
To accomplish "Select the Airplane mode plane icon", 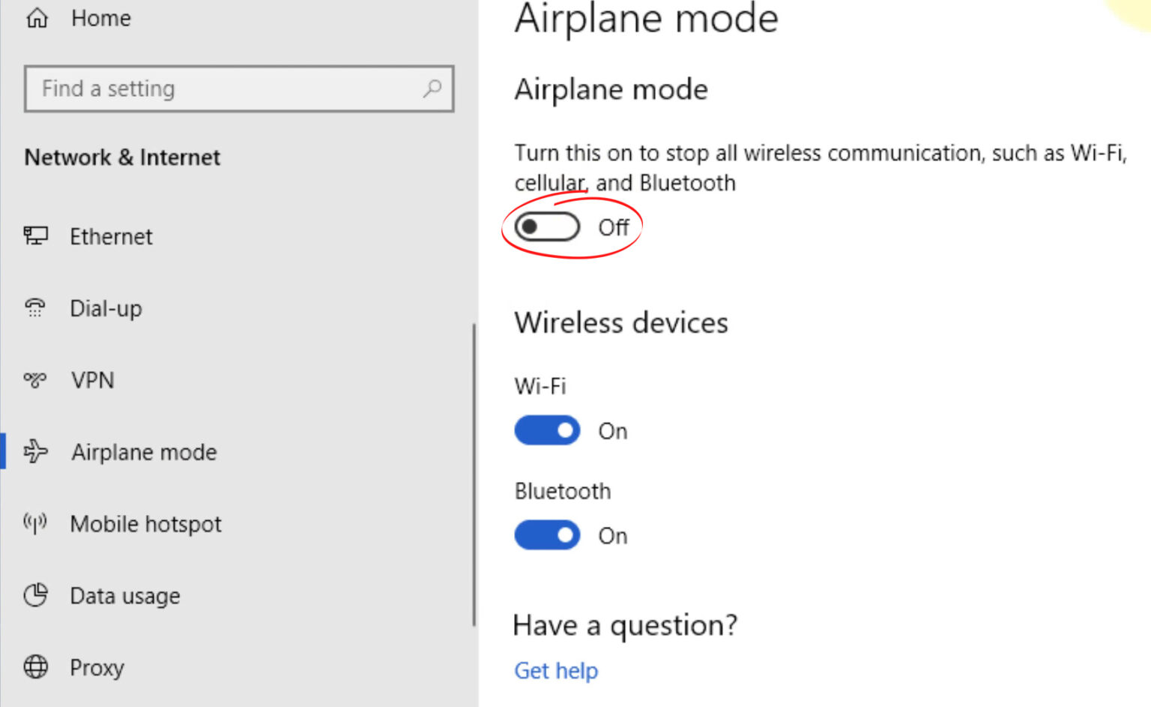I will click(x=34, y=451).
